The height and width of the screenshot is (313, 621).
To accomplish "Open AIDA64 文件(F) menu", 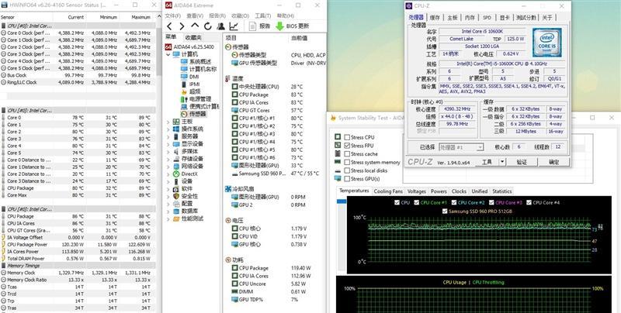I will click(x=172, y=15).
